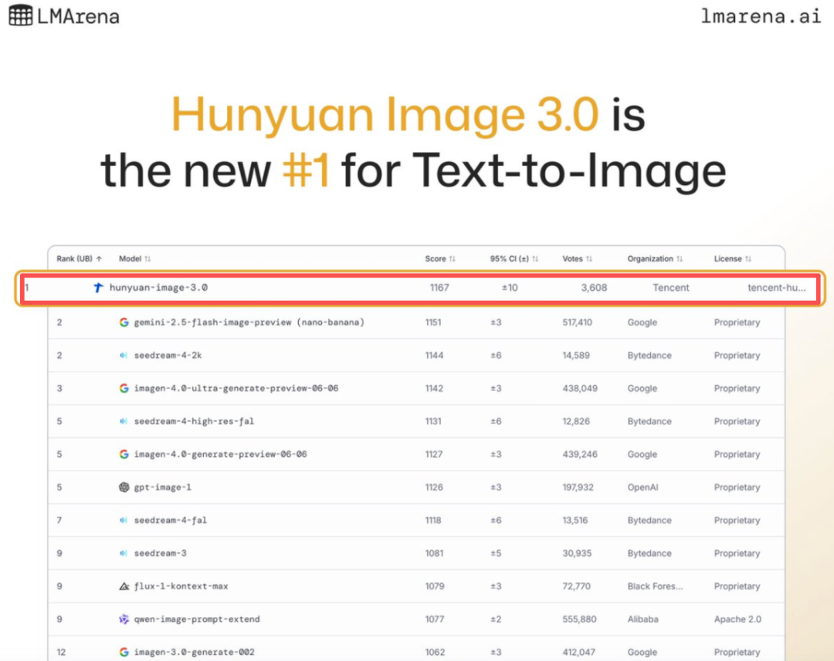Click the Hunyuan Image 3.0 headline text

pos(385,114)
